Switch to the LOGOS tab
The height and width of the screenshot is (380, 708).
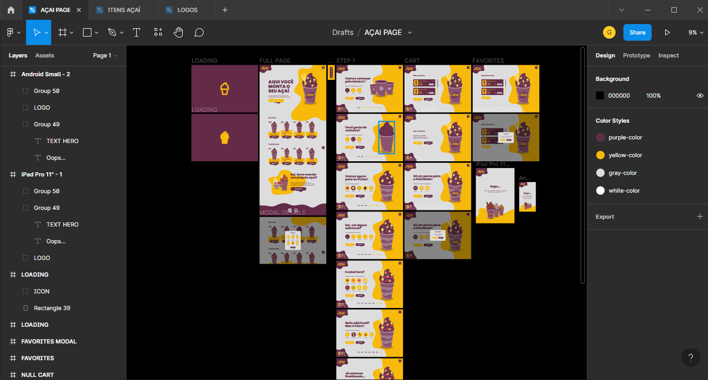(187, 10)
